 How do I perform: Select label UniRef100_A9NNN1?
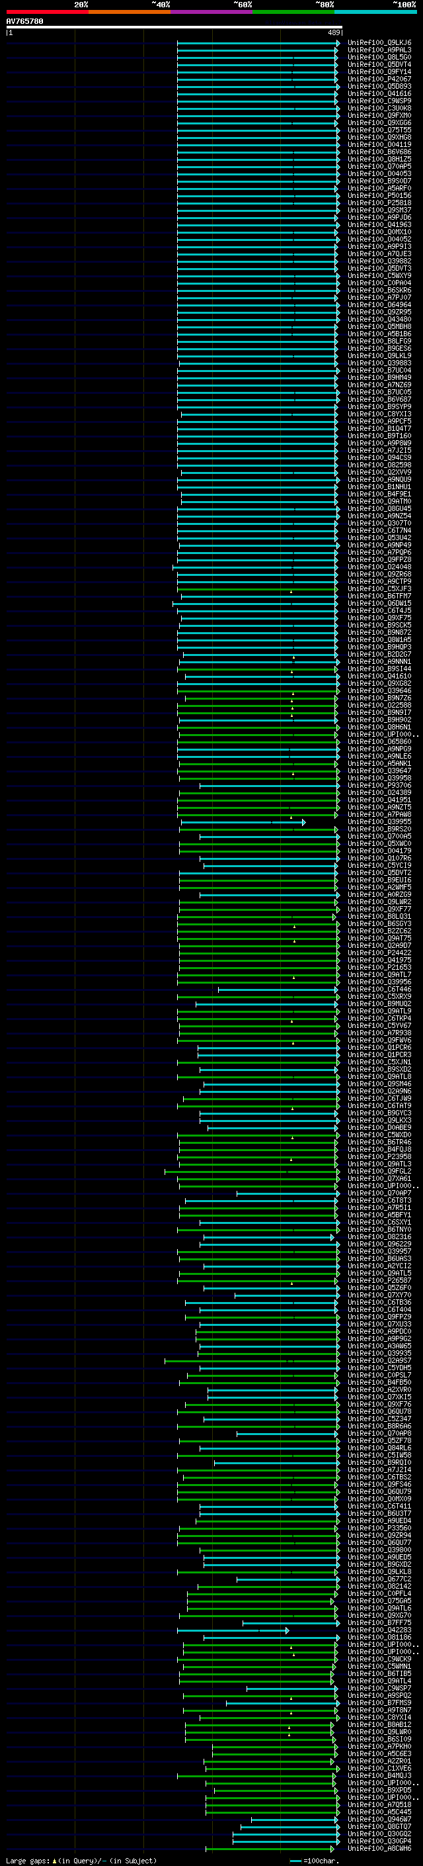379,661
